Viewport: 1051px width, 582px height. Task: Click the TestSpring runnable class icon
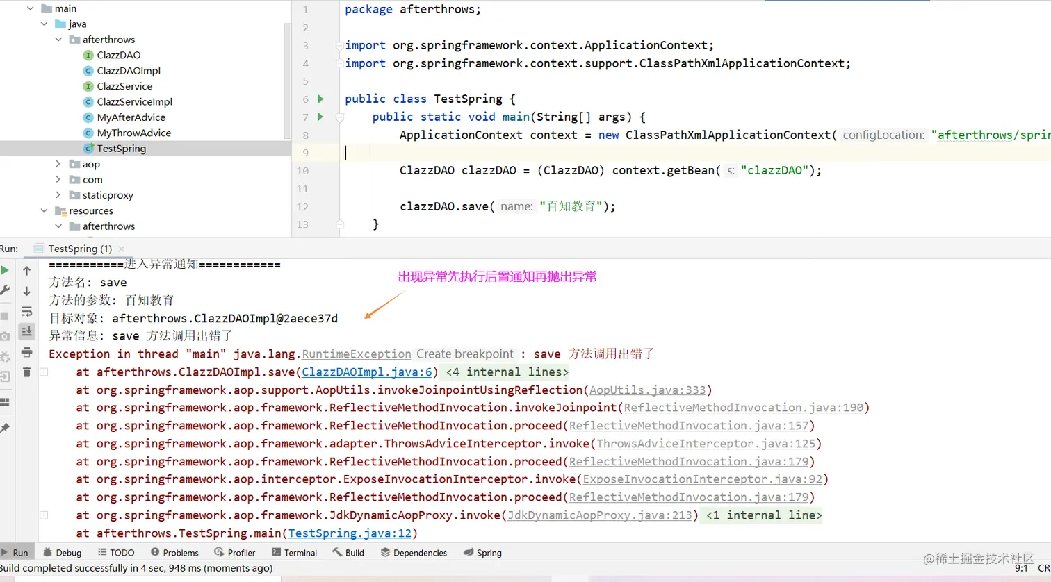(88, 149)
